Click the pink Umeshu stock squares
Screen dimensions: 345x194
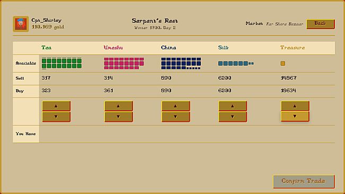click(x=124, y=64)
